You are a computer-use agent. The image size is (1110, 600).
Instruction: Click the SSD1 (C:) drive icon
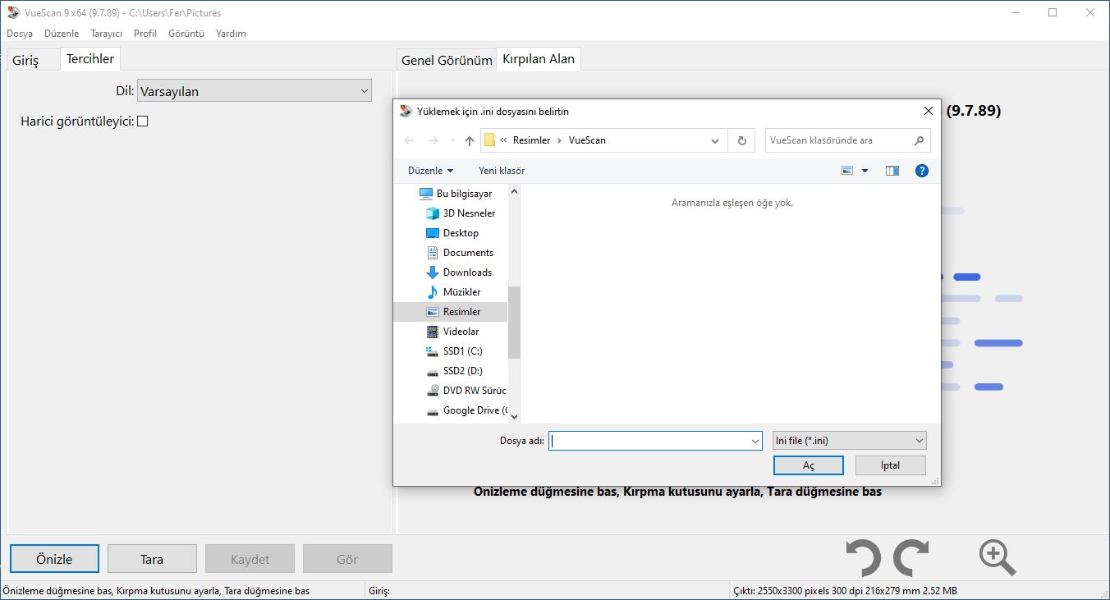coord(433,351)
